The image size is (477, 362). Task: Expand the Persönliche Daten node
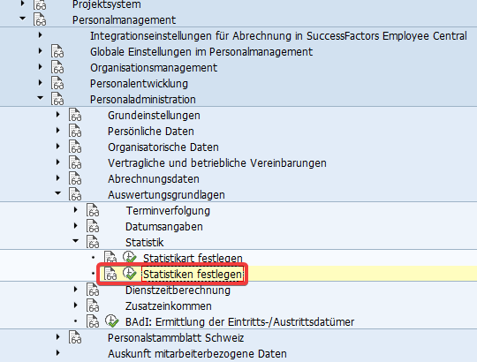click(57, 130)
